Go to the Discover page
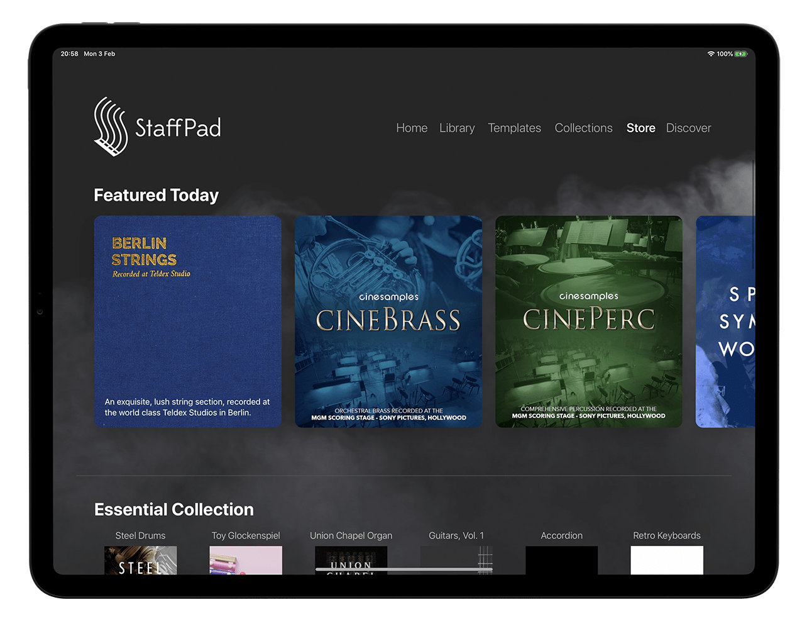807x619 pixels. click(688, 127)
